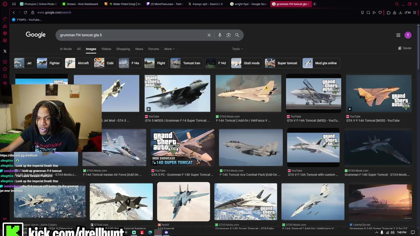The height and width of the screenshot is (236, 420).
Task: Switch to Videos results tab
Action: coord(106,49)
